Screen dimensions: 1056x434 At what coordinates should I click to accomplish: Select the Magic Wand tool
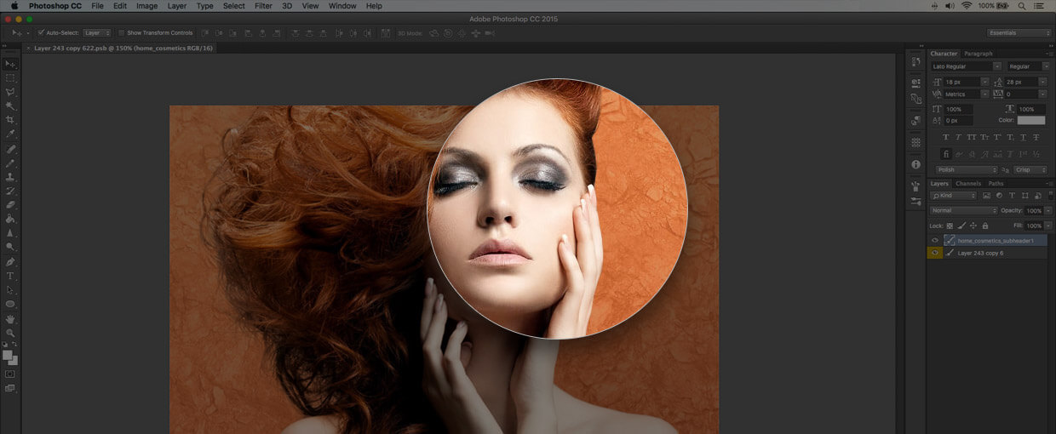point(10,106)
